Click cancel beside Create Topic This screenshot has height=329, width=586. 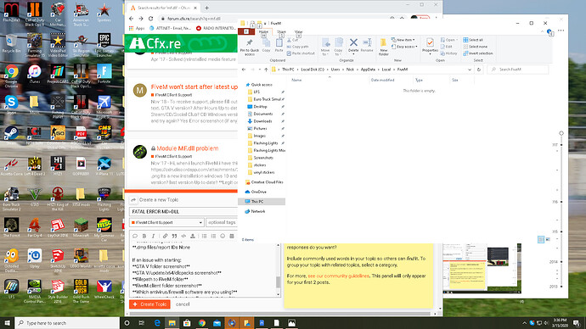click(x=183, y=304)
